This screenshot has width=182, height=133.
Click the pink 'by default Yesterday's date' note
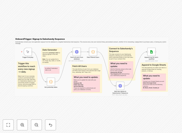click(52, 70)
